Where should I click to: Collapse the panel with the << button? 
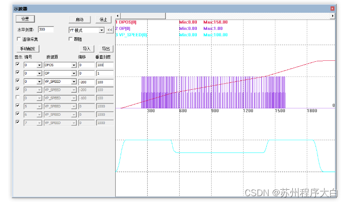click(110, 30)
